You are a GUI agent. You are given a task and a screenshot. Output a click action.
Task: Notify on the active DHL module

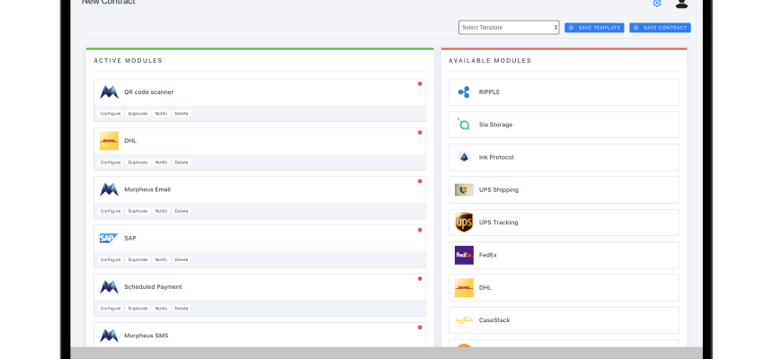161,162
